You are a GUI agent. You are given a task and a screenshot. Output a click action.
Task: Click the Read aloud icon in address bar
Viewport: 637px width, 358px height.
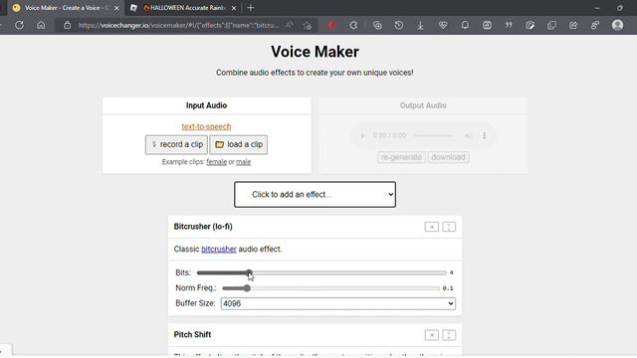290,25
